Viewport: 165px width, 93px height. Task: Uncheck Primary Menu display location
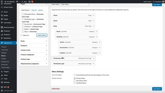tap(75, 78)
